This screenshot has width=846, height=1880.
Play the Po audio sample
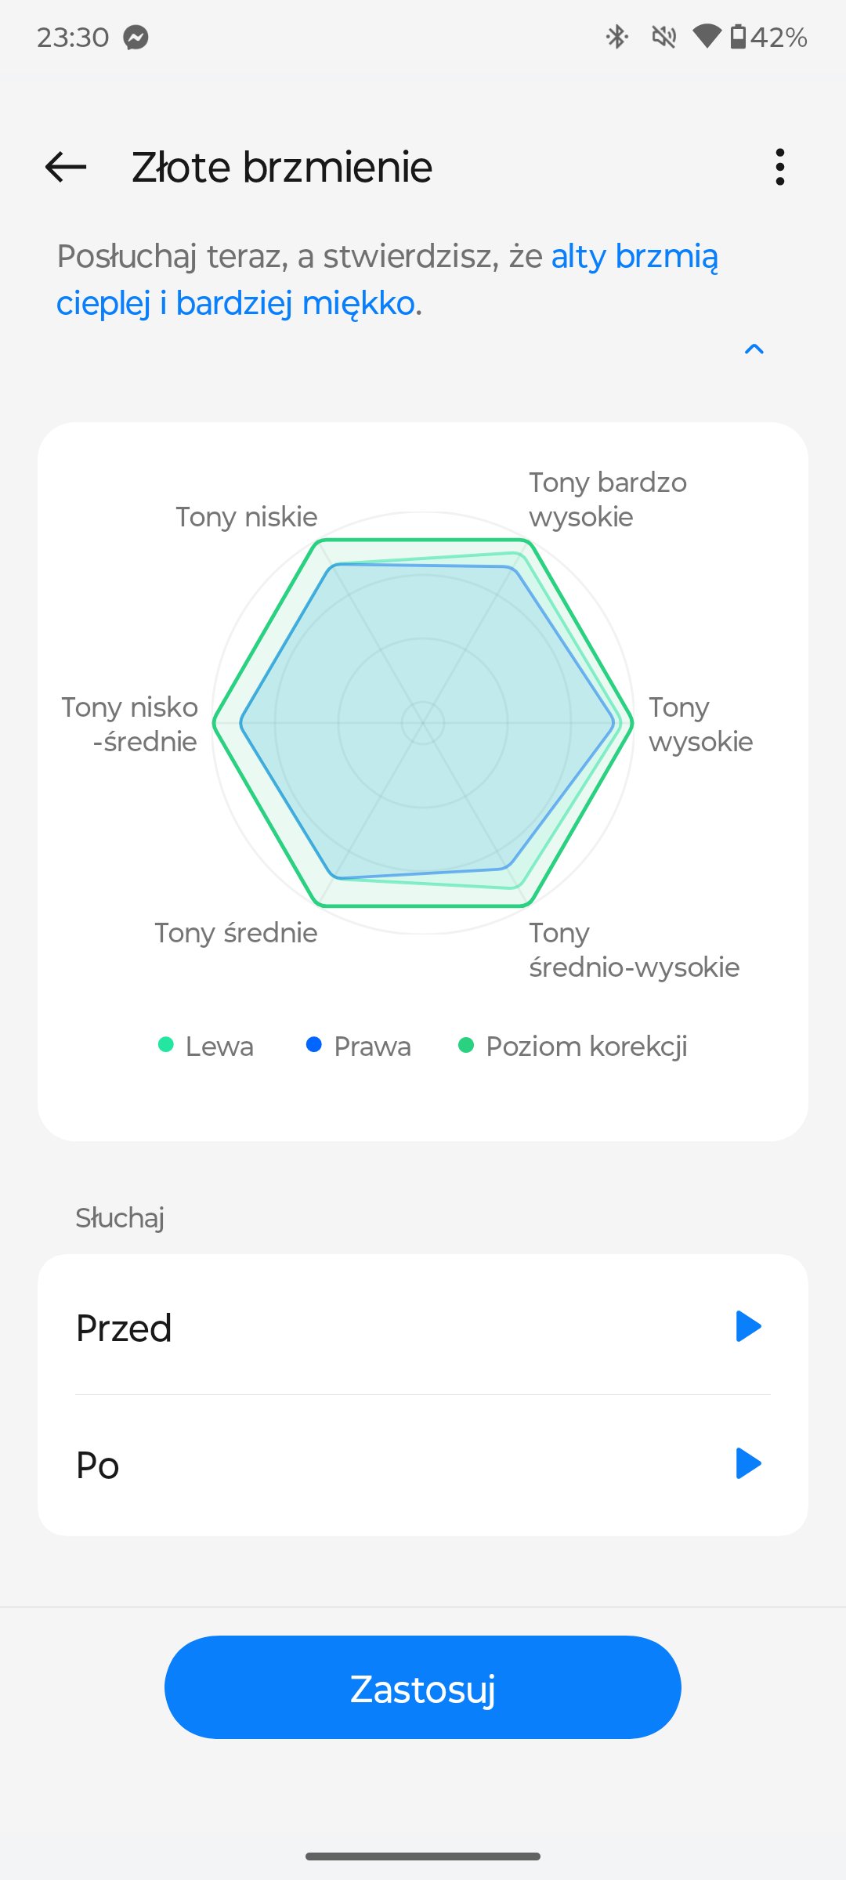[748, 1463]
